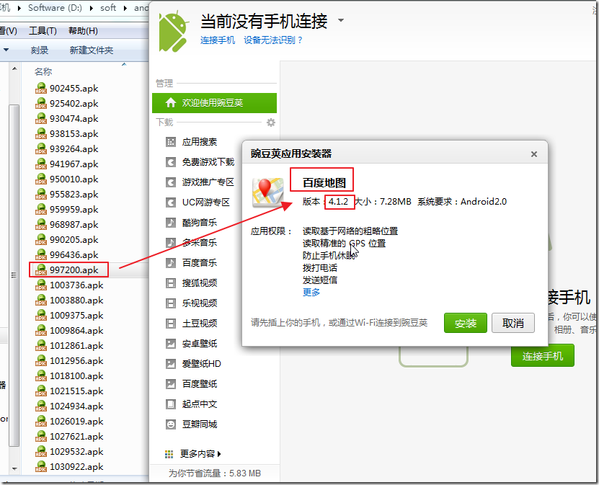Select file 938153.apk
This screenshot has height=485, width=599.
coord(74,133)
